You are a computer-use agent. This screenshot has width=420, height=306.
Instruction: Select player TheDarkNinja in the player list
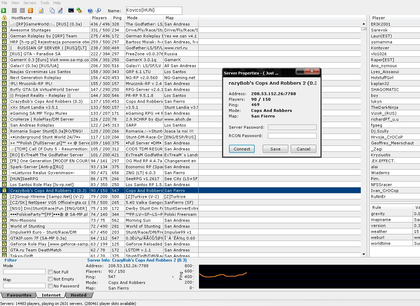pyautogui.click(x=395, y=107)
